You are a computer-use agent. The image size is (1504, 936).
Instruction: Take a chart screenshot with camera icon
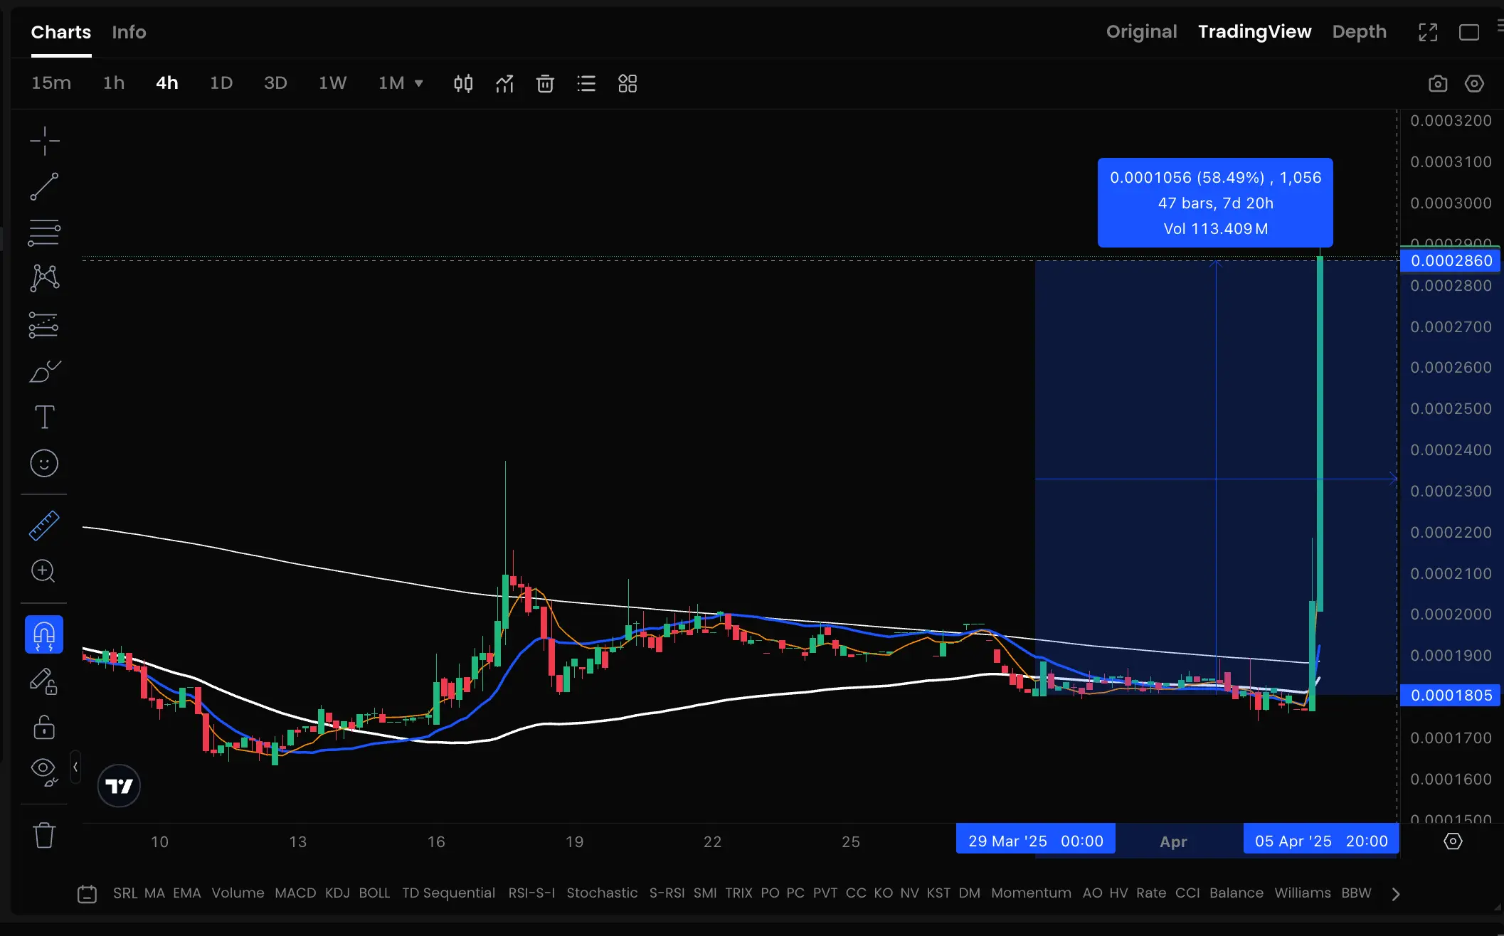point(1438,84)
